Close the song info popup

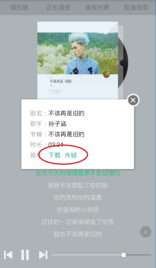tap(133, 100)
